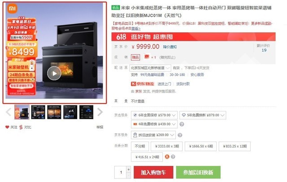Click help icon beside 4年免费修换

pyautogui.click(x=182, y=124)
